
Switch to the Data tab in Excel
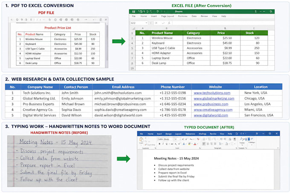click(194, 16)
